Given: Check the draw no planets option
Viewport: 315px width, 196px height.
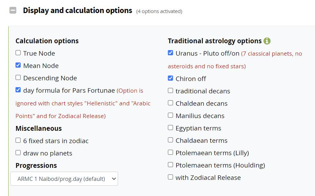Looking at the screenshot, I should pos(18,153).
